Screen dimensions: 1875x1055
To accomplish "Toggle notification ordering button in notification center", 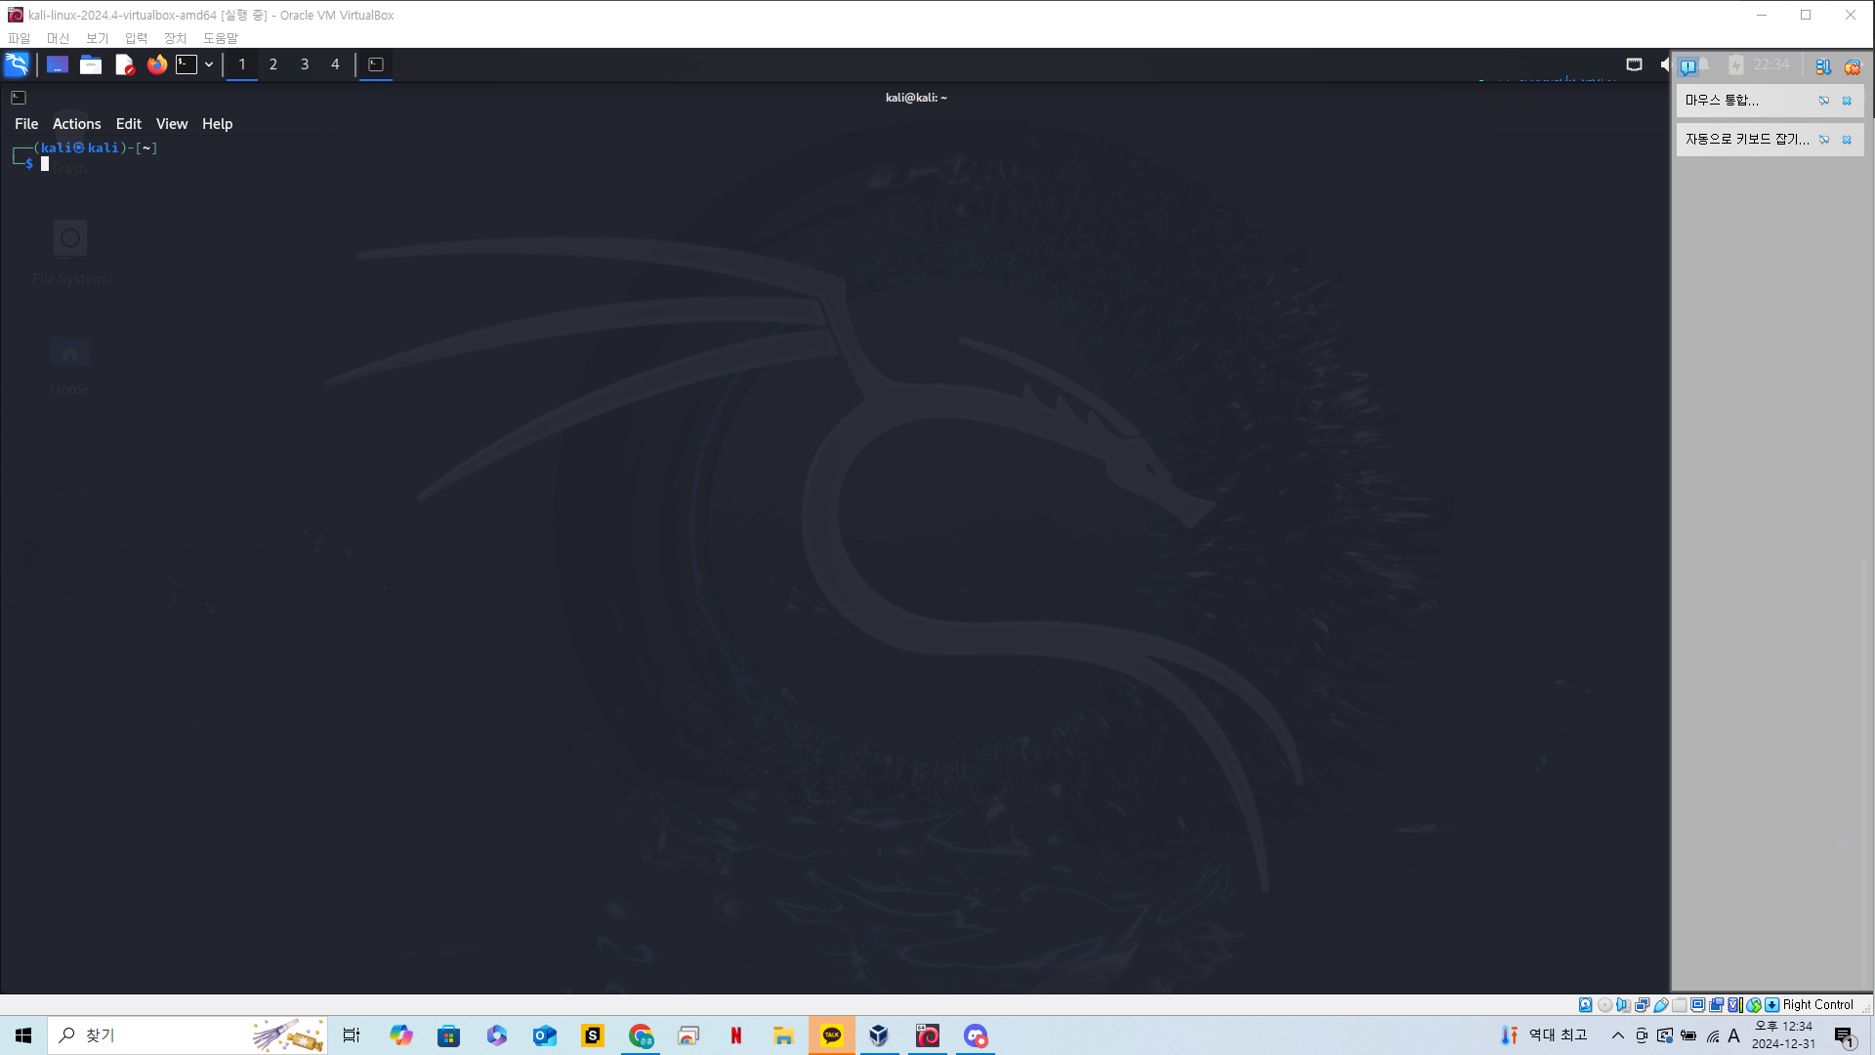I will pos(1822,66).
